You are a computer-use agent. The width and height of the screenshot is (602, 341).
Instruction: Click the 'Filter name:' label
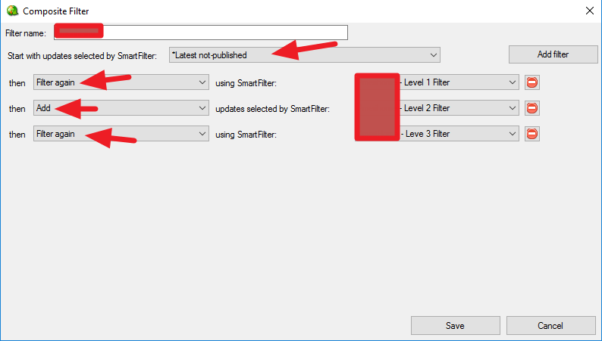[26, 33]
